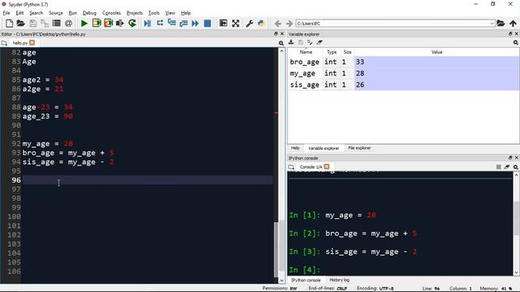Go back with the left arrow
The height and width of the screenshot is (292, 520).
click(278, 24)
